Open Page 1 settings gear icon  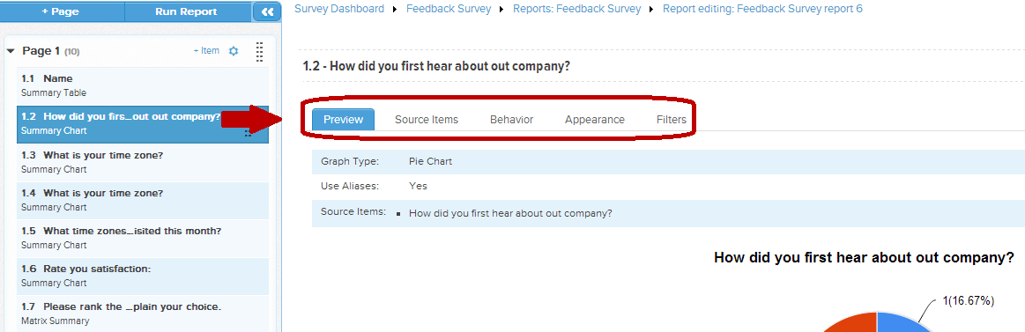coord(234,51)
